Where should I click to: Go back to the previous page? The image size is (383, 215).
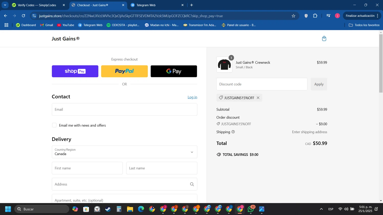click(x=6, y=16)
